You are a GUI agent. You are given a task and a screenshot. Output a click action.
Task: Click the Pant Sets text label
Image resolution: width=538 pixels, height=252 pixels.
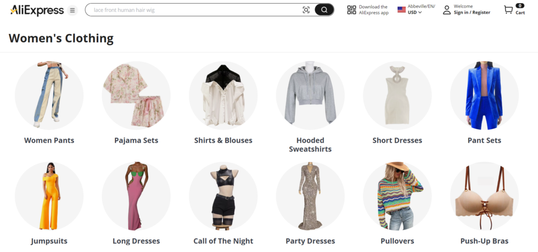tap(484, 140)
